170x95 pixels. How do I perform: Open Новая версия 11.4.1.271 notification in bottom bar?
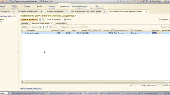[x=66, y=93]
